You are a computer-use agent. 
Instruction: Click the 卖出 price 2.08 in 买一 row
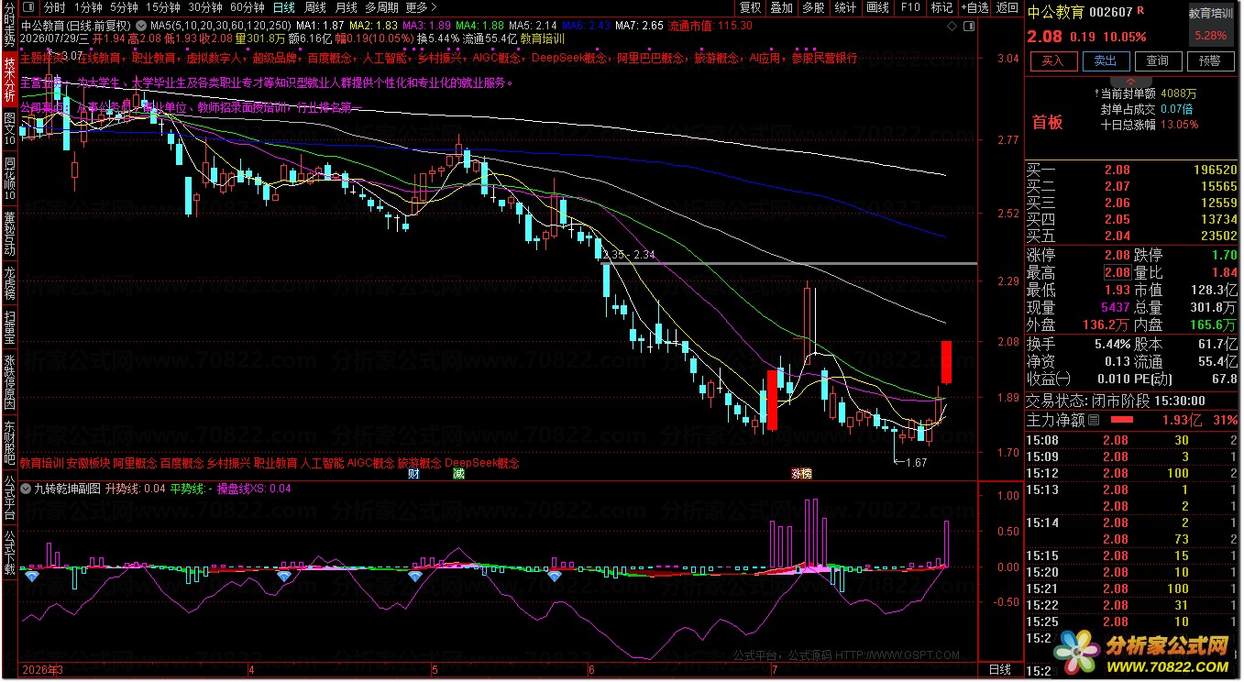1117,170
